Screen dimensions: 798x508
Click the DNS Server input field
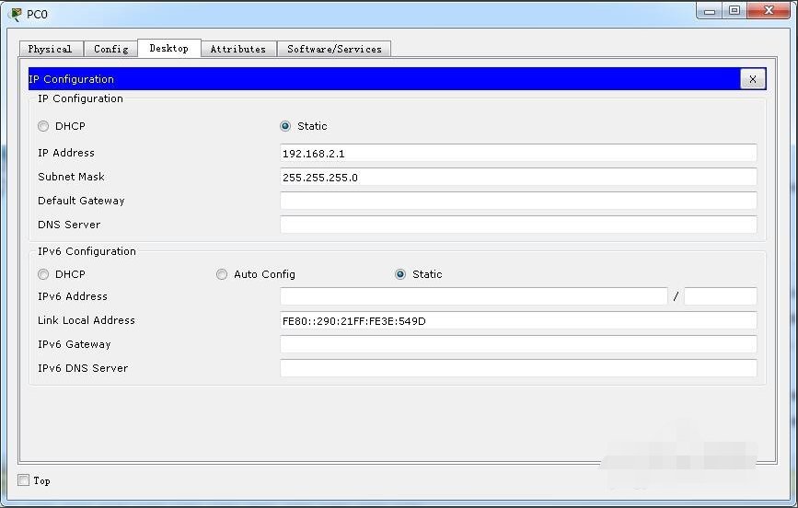click(x=517, y=225)
